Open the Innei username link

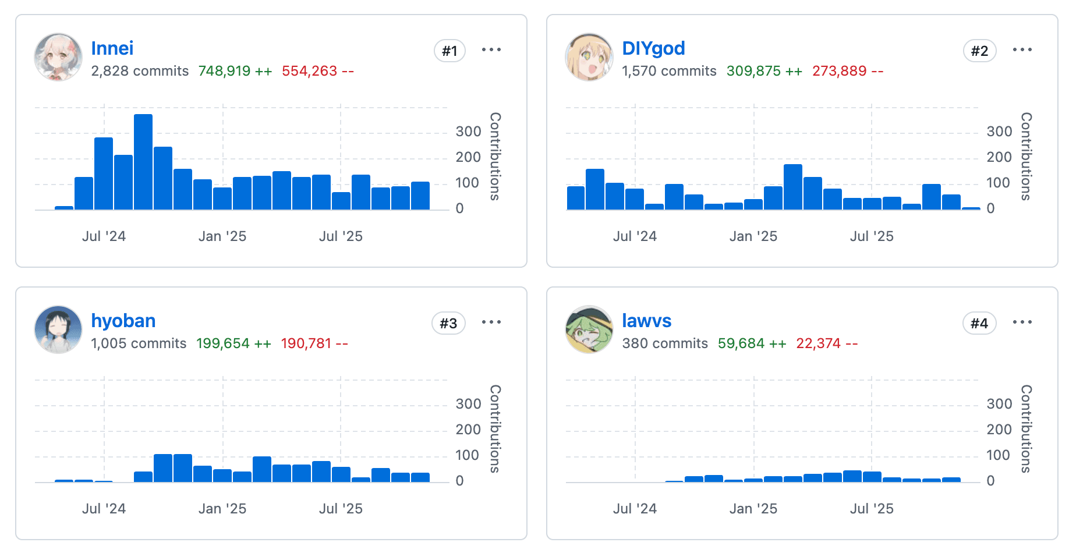[x=112, y=48]
